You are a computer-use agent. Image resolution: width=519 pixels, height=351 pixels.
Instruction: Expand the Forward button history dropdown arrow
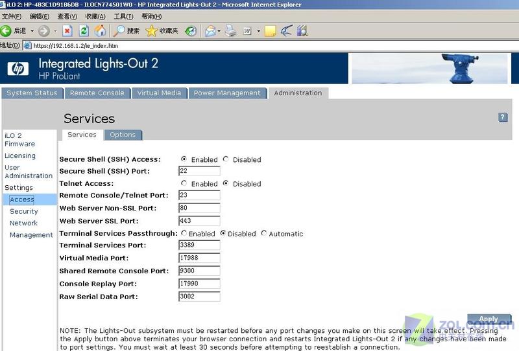click(55, 31)
